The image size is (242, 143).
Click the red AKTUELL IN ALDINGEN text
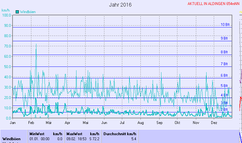[214, 4]
